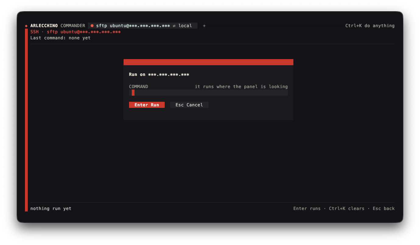Click the Ctrl+K clears footer hint
The width and height of the screenshot is (420, 245).
(347, 209)
